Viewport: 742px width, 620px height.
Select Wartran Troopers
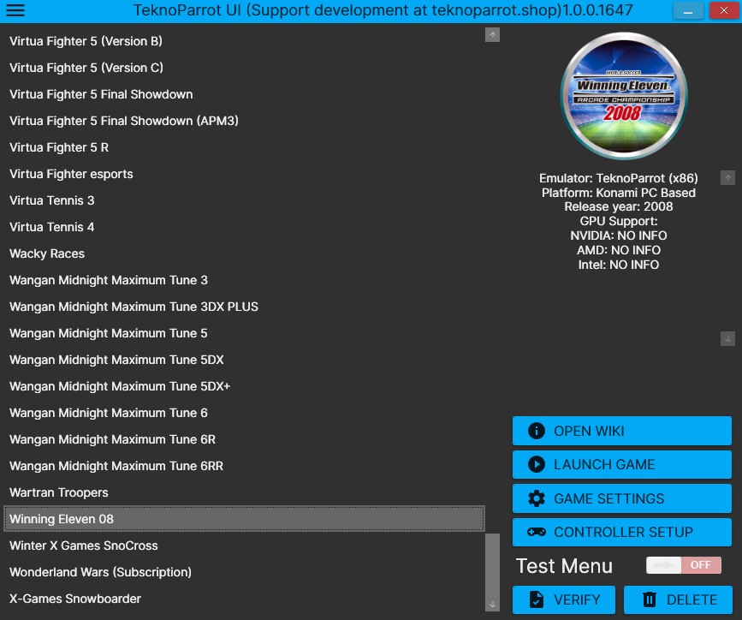point(244,492)
